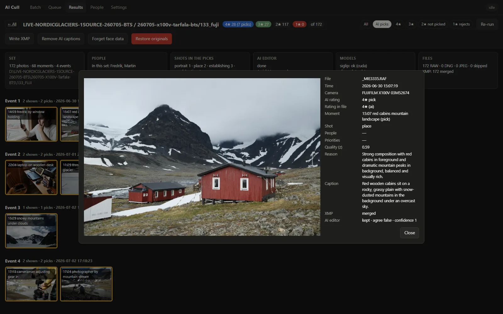The height and width of the screenshot is (314, 503).
Task: Select the '2★ not picked' filter
Action: point(433,24)
